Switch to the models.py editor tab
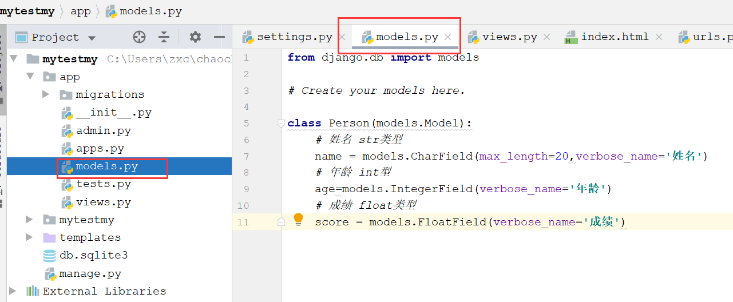This screenshot has width=733, height=302. pos(407,37)
